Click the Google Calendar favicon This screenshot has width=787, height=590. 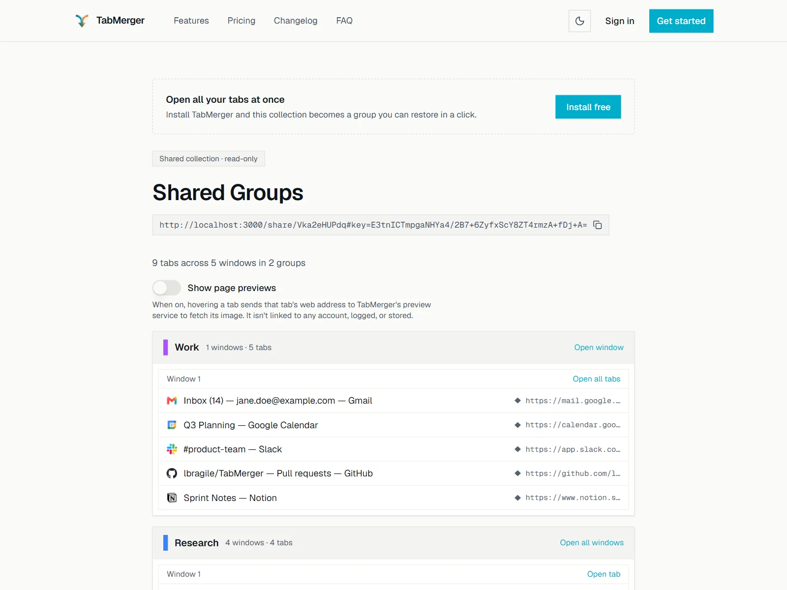(172, 425)
